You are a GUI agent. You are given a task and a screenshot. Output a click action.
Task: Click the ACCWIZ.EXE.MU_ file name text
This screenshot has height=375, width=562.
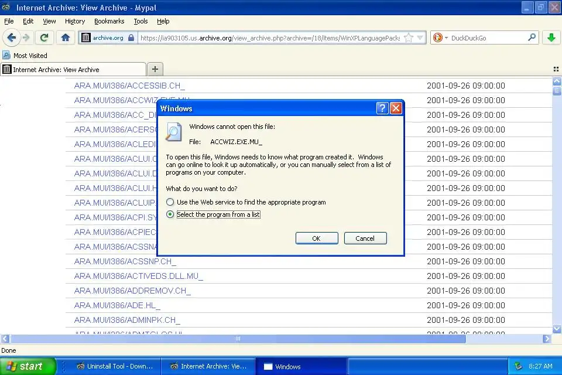[x=236, y=142]
